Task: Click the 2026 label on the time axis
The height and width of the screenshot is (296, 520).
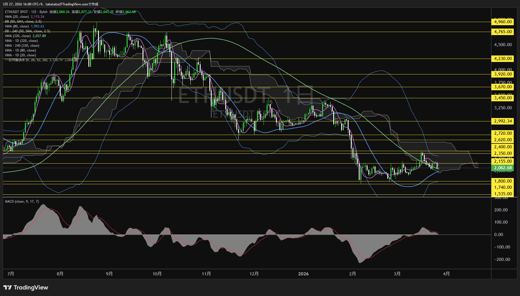Action: [303, 274]
